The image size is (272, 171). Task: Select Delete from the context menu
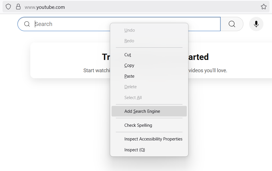[130, 86]
